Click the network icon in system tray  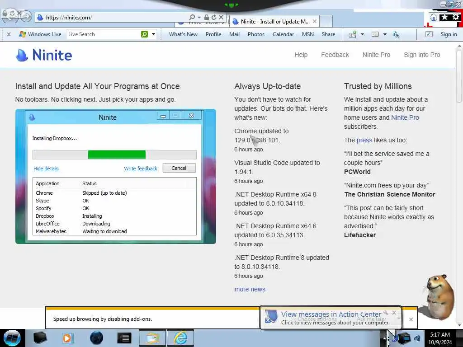405,338
